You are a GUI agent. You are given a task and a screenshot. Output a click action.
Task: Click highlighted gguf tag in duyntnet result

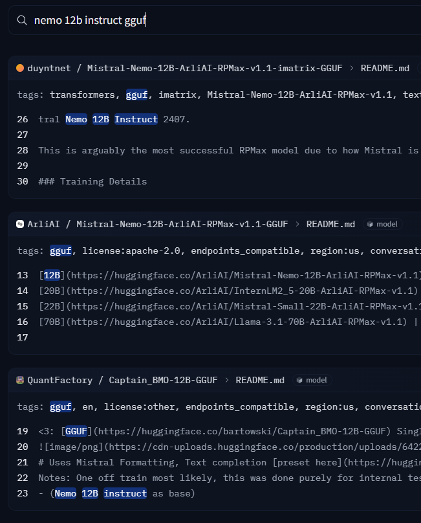[x=136, y=95]
